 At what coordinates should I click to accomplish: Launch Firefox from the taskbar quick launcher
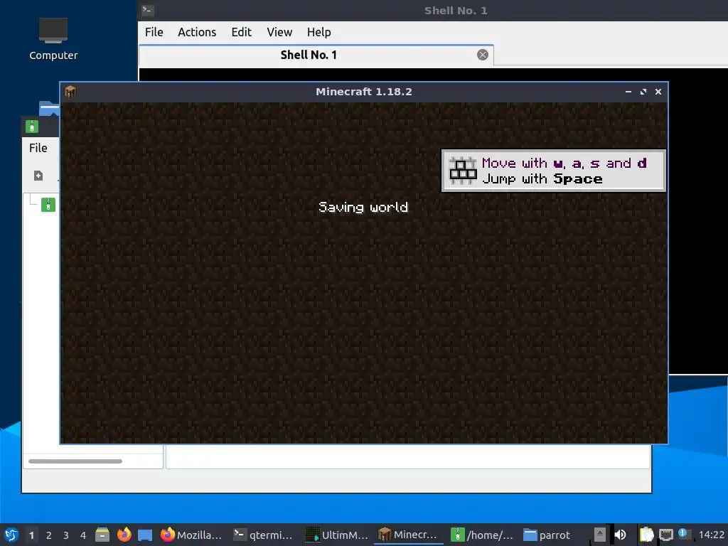click(x=124, y=535)
